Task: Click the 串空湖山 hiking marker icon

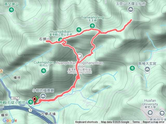Action: pyautogui.click(x=11, y=10)
